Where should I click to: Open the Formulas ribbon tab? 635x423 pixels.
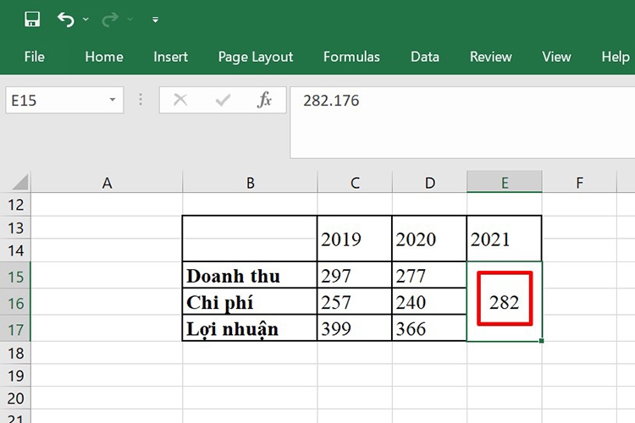(x=351, y=57)
